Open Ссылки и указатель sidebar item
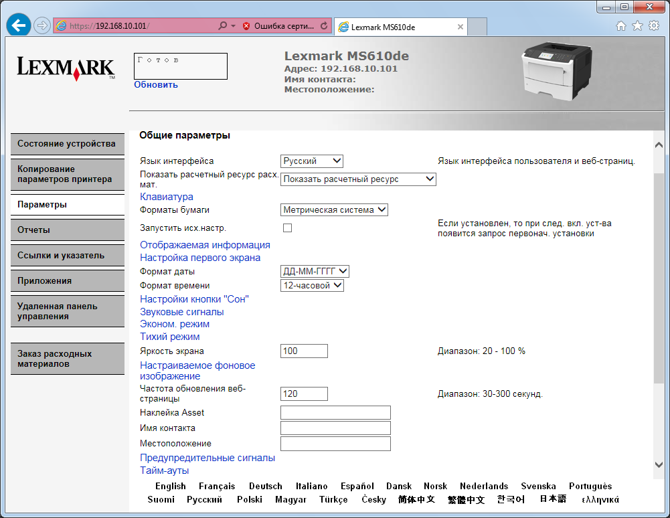Screen dimensions: 670x518 [x=68, y=256]
